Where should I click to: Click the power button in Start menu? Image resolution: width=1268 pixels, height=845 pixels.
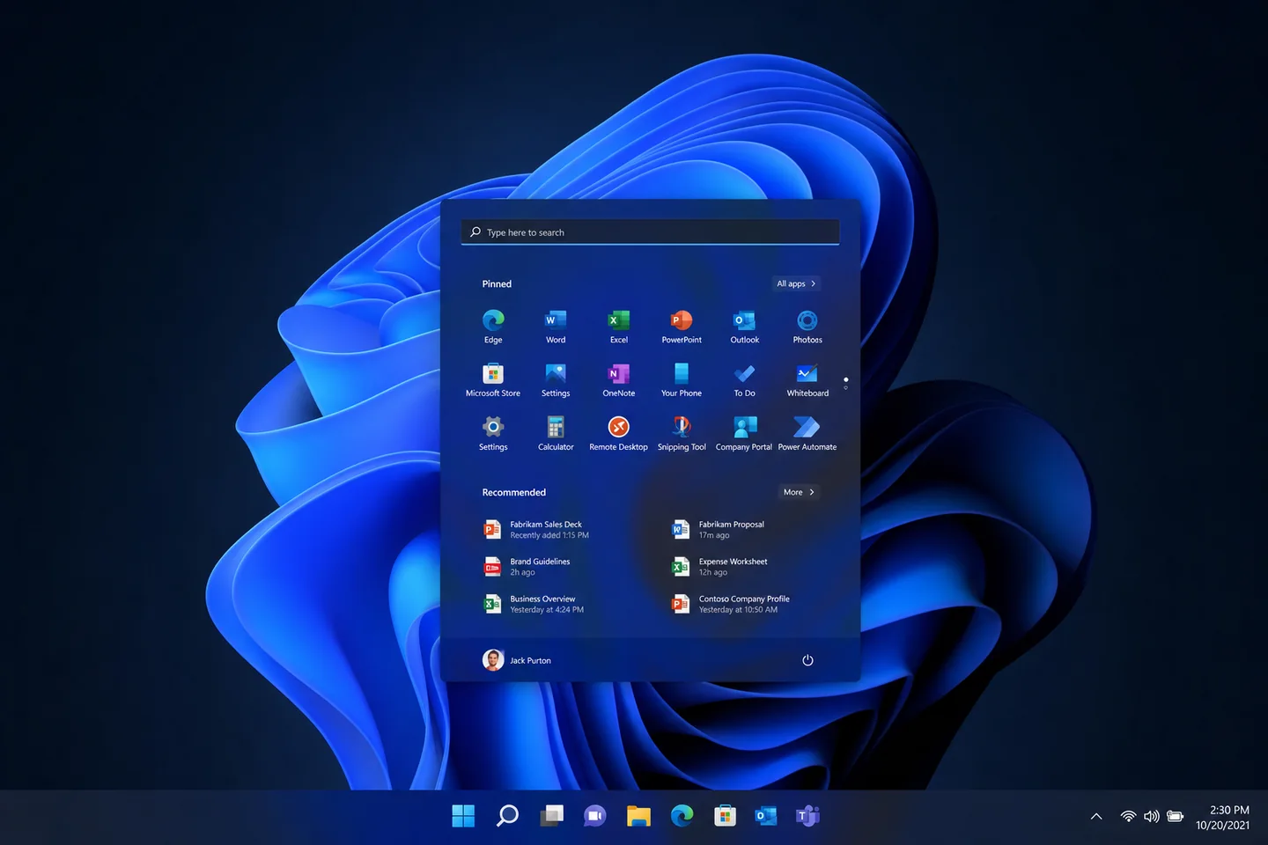click(x=807, y=660)
